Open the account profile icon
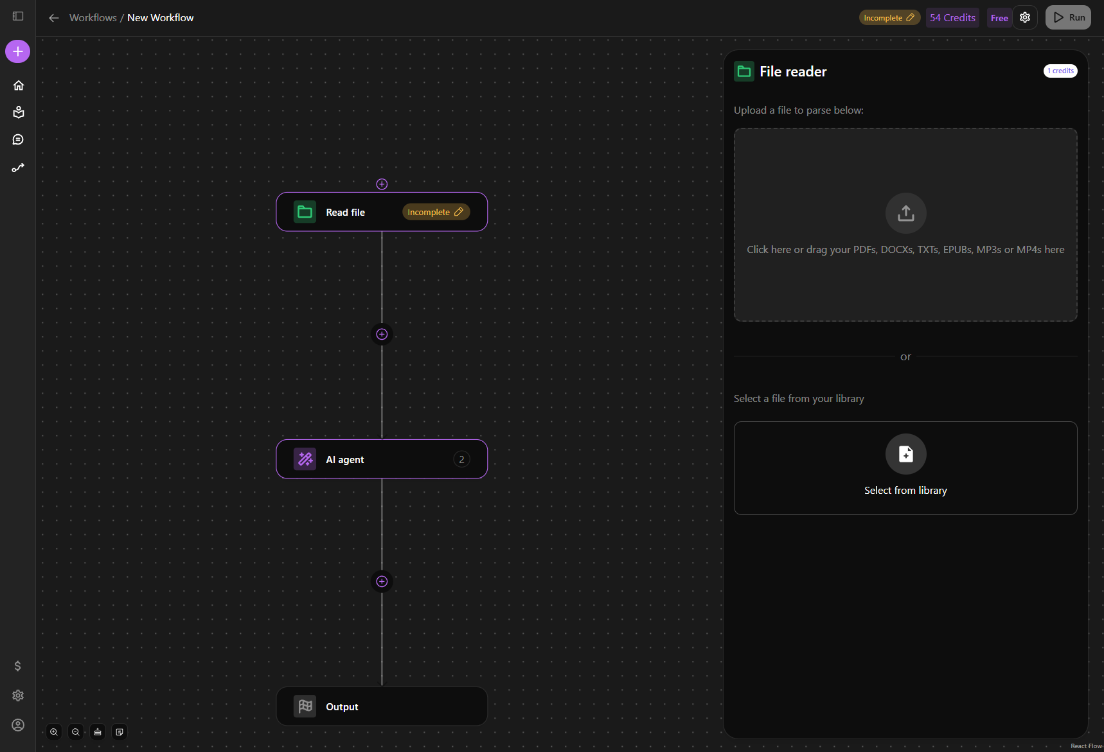This screenshot has height=752, width=1104. [18, 725]
